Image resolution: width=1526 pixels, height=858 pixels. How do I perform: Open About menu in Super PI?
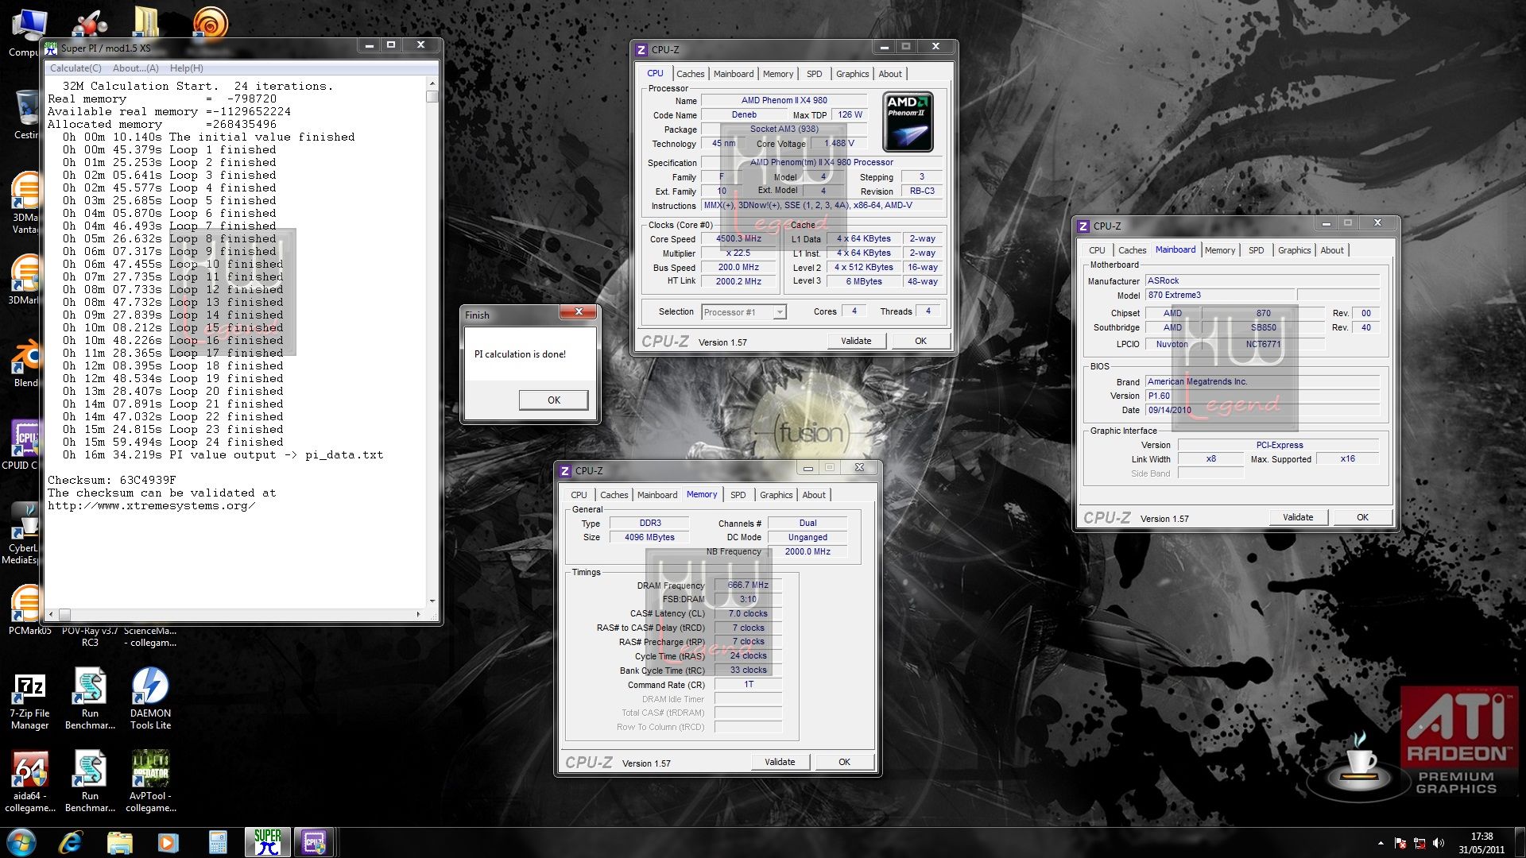click(136, 68)
